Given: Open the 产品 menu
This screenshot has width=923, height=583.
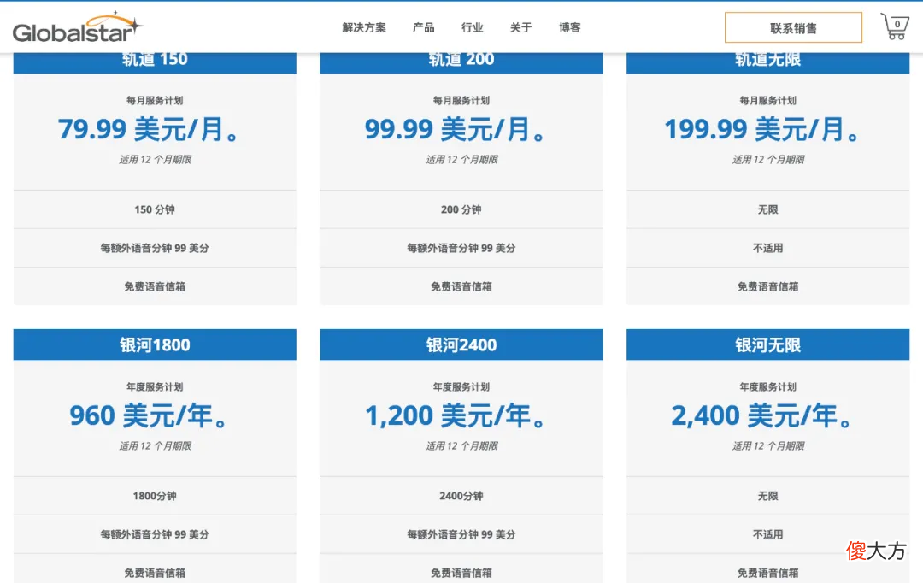Looking at the screenshot, I should 424,27.
